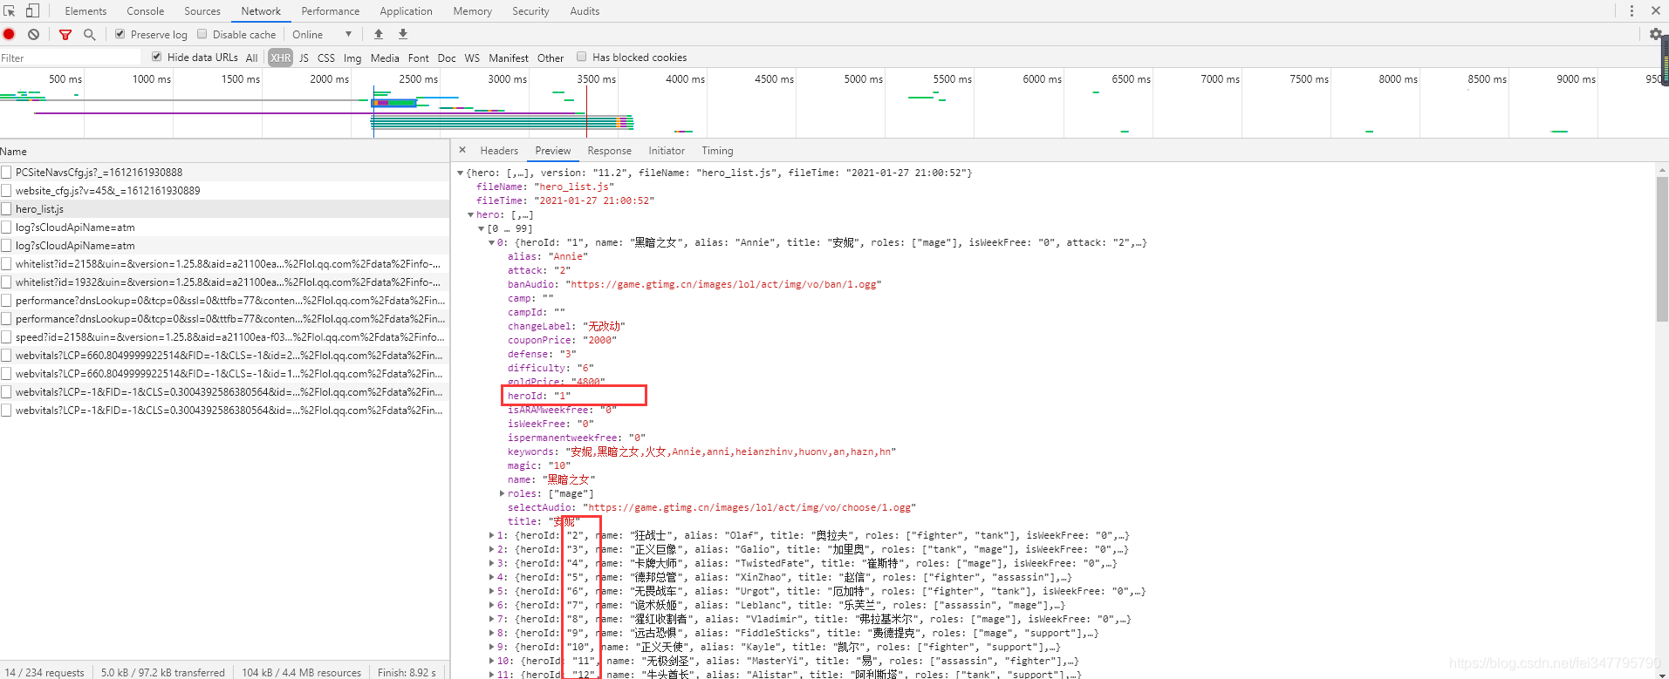Expand the roles ["mage"] array
Viewport: 1669px width, 679px height.
[x=503, y=493]
